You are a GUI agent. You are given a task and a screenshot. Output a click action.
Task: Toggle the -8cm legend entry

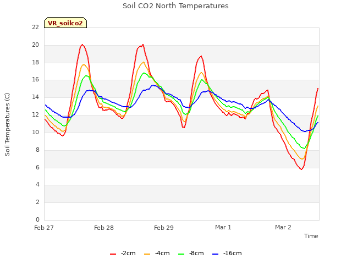point(191,253)
